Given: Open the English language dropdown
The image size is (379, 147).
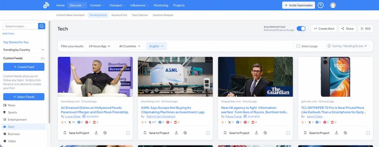Looking at the screenshot, I should tap(156, 46).
